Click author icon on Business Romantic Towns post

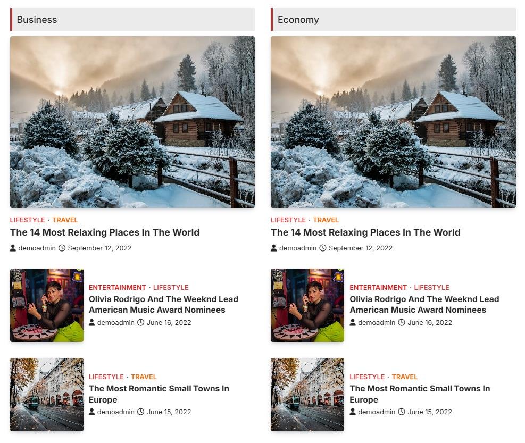point(91,412)
